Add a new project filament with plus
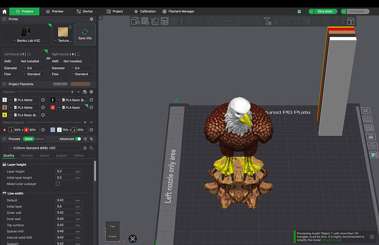 click(x=72, y=92)
